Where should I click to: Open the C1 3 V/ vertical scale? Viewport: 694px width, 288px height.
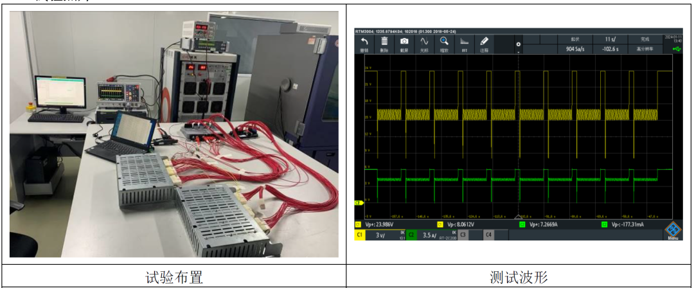coord(380,235)
